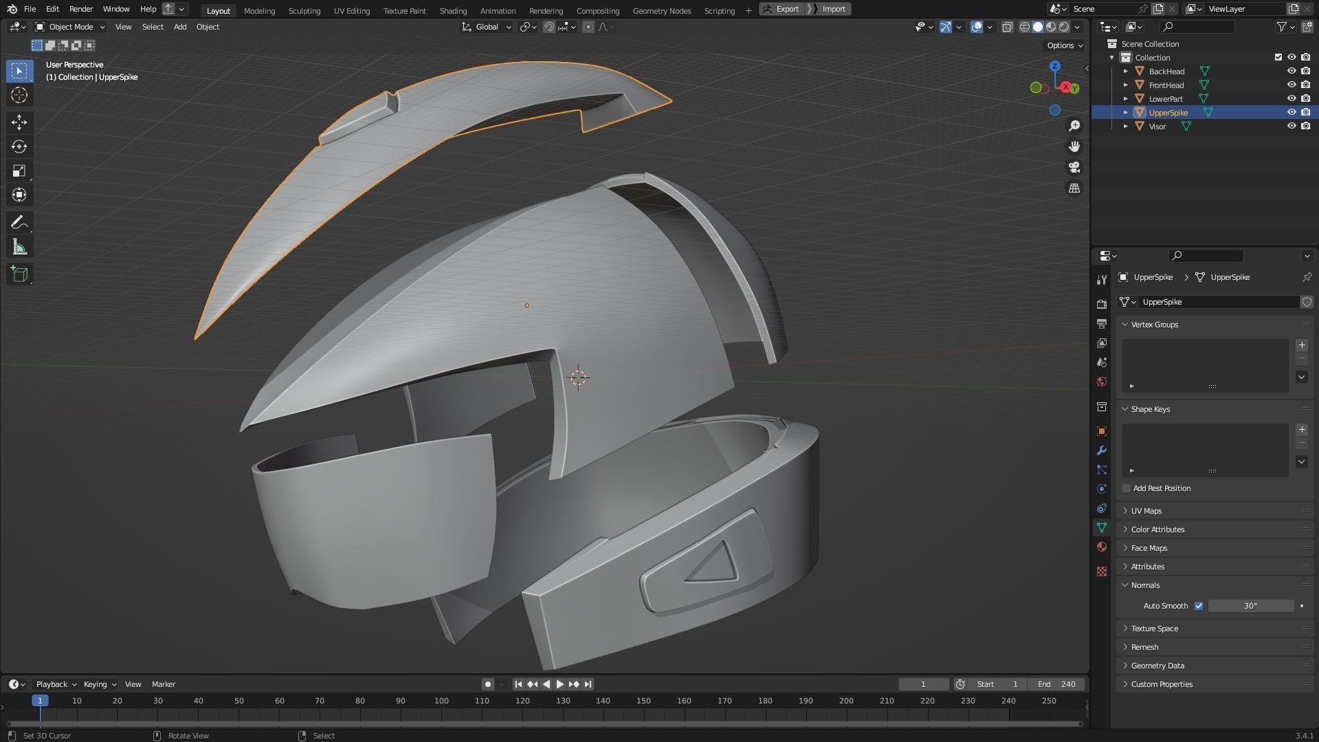Viewport: 1319px width, 742px height.
Task: Activate the Move tool
Action: tap(19, 122)
